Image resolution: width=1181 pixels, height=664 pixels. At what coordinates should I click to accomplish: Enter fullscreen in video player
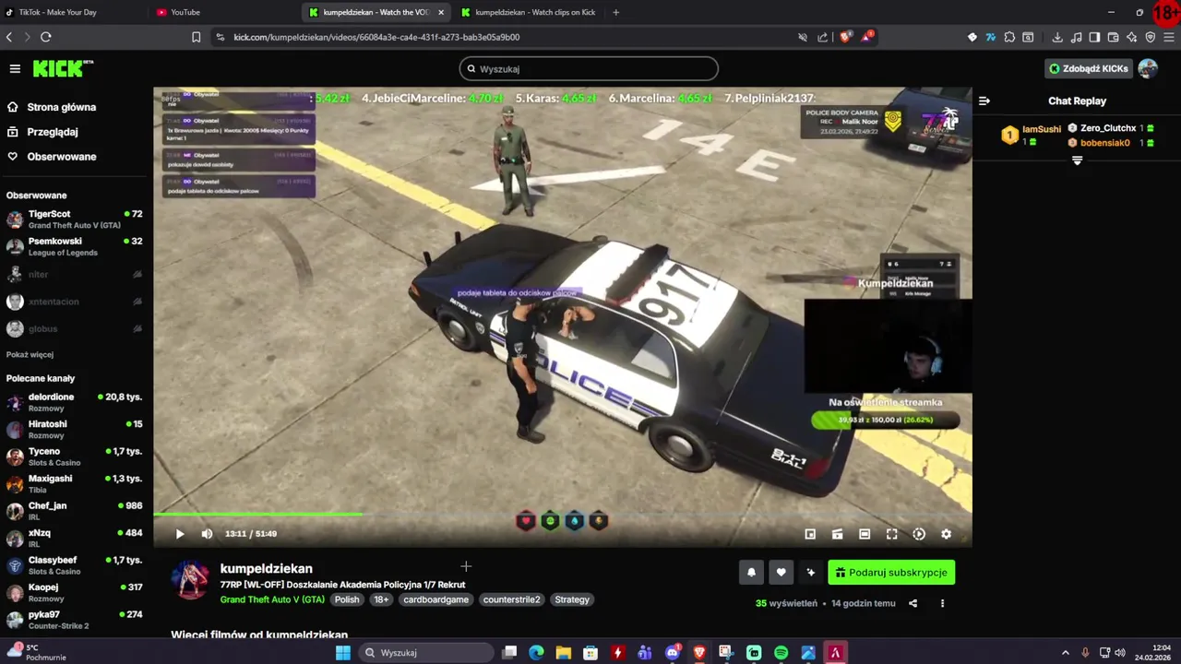click(x=892, y=534)
